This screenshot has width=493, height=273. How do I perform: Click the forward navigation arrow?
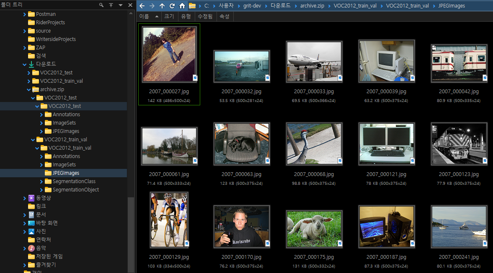[x=152, y=6]
